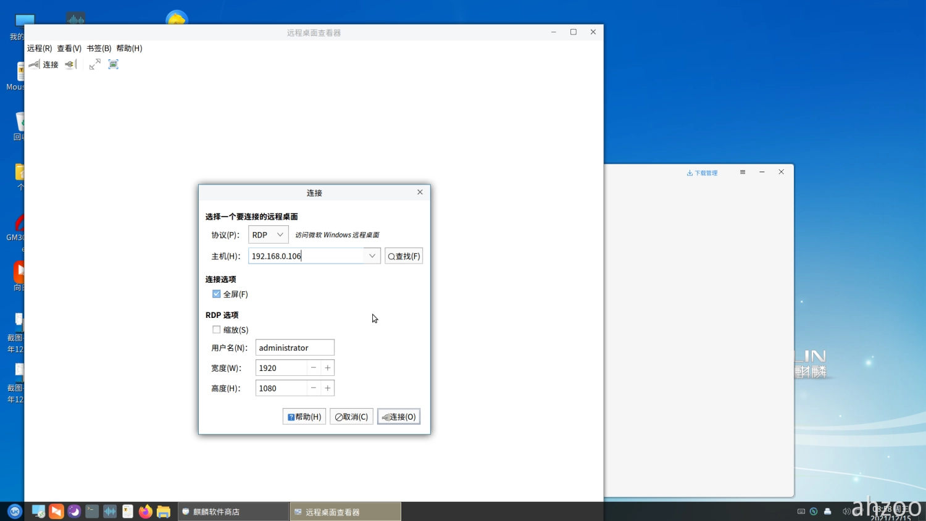The image size is (926, 521).
Task: Click the disconnect plug toolbar icon
Action: pyautogui.click(x=70, y=64)
